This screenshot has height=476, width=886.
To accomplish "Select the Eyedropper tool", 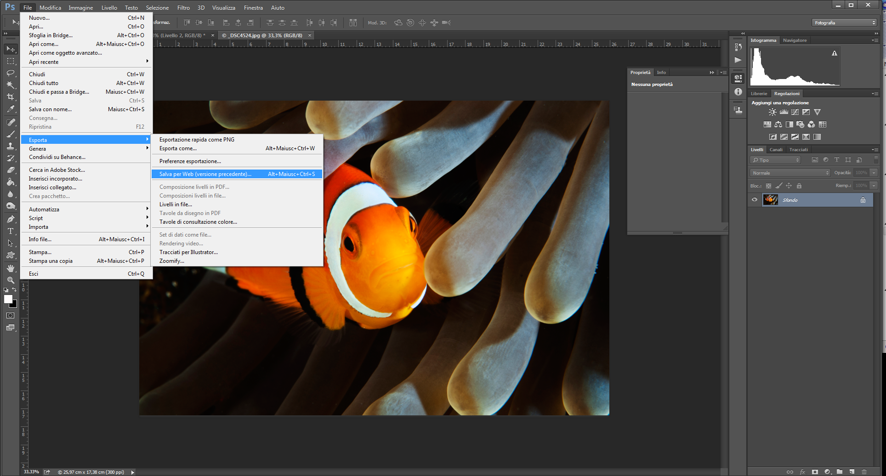I will pyautogui.click(x=10, y=109).
